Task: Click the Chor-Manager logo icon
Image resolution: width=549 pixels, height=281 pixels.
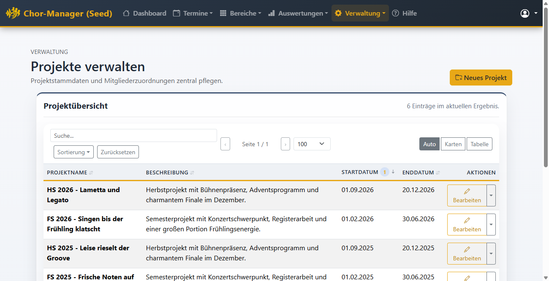Action: pos(13,13)
